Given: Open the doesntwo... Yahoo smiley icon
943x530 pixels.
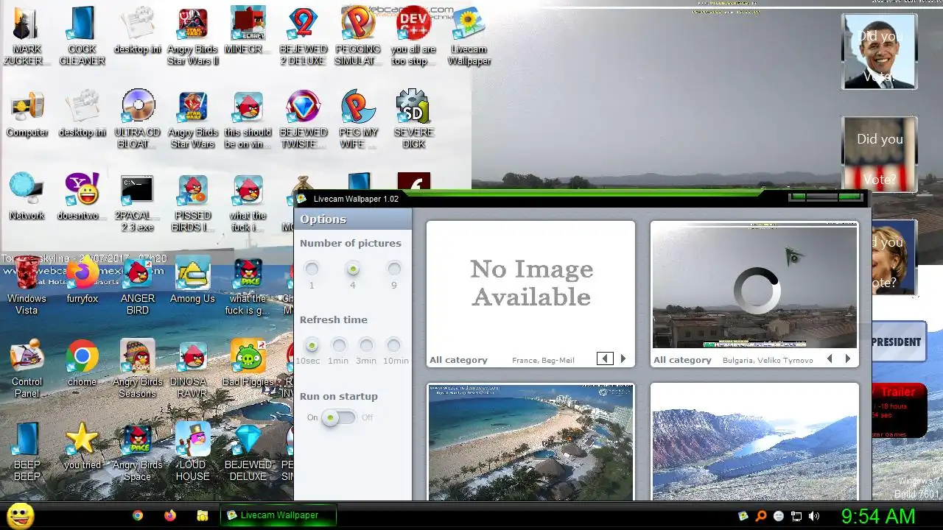Looking at the screenshot, I should coord(82,197).
